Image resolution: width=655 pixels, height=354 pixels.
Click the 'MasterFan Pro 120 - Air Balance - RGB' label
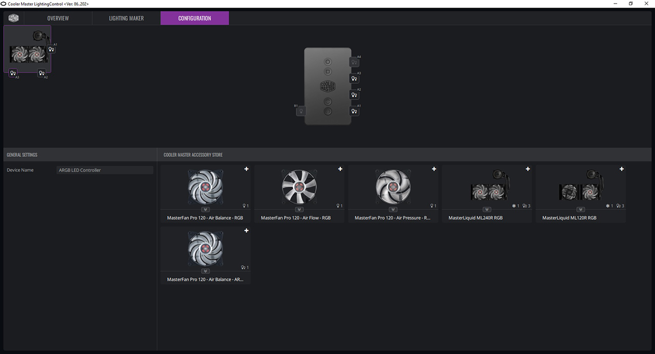pos(205,218)
